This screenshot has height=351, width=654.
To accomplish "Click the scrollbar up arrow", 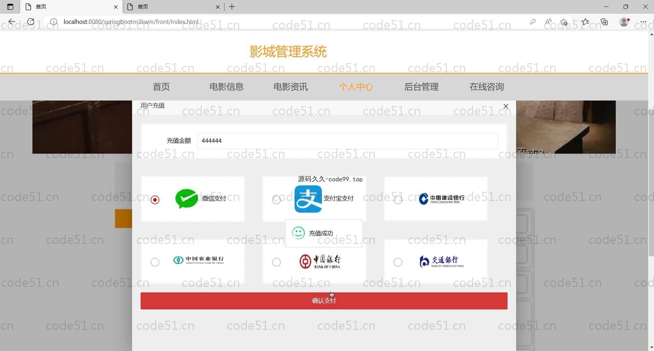I will [x=651, y=34].
